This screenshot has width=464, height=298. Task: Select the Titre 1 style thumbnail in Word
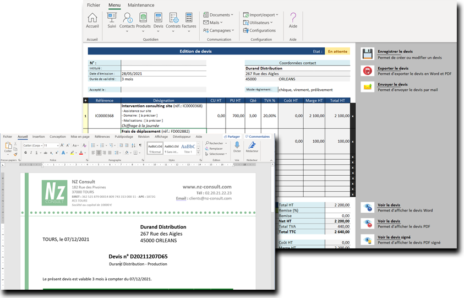click(188, 148)
